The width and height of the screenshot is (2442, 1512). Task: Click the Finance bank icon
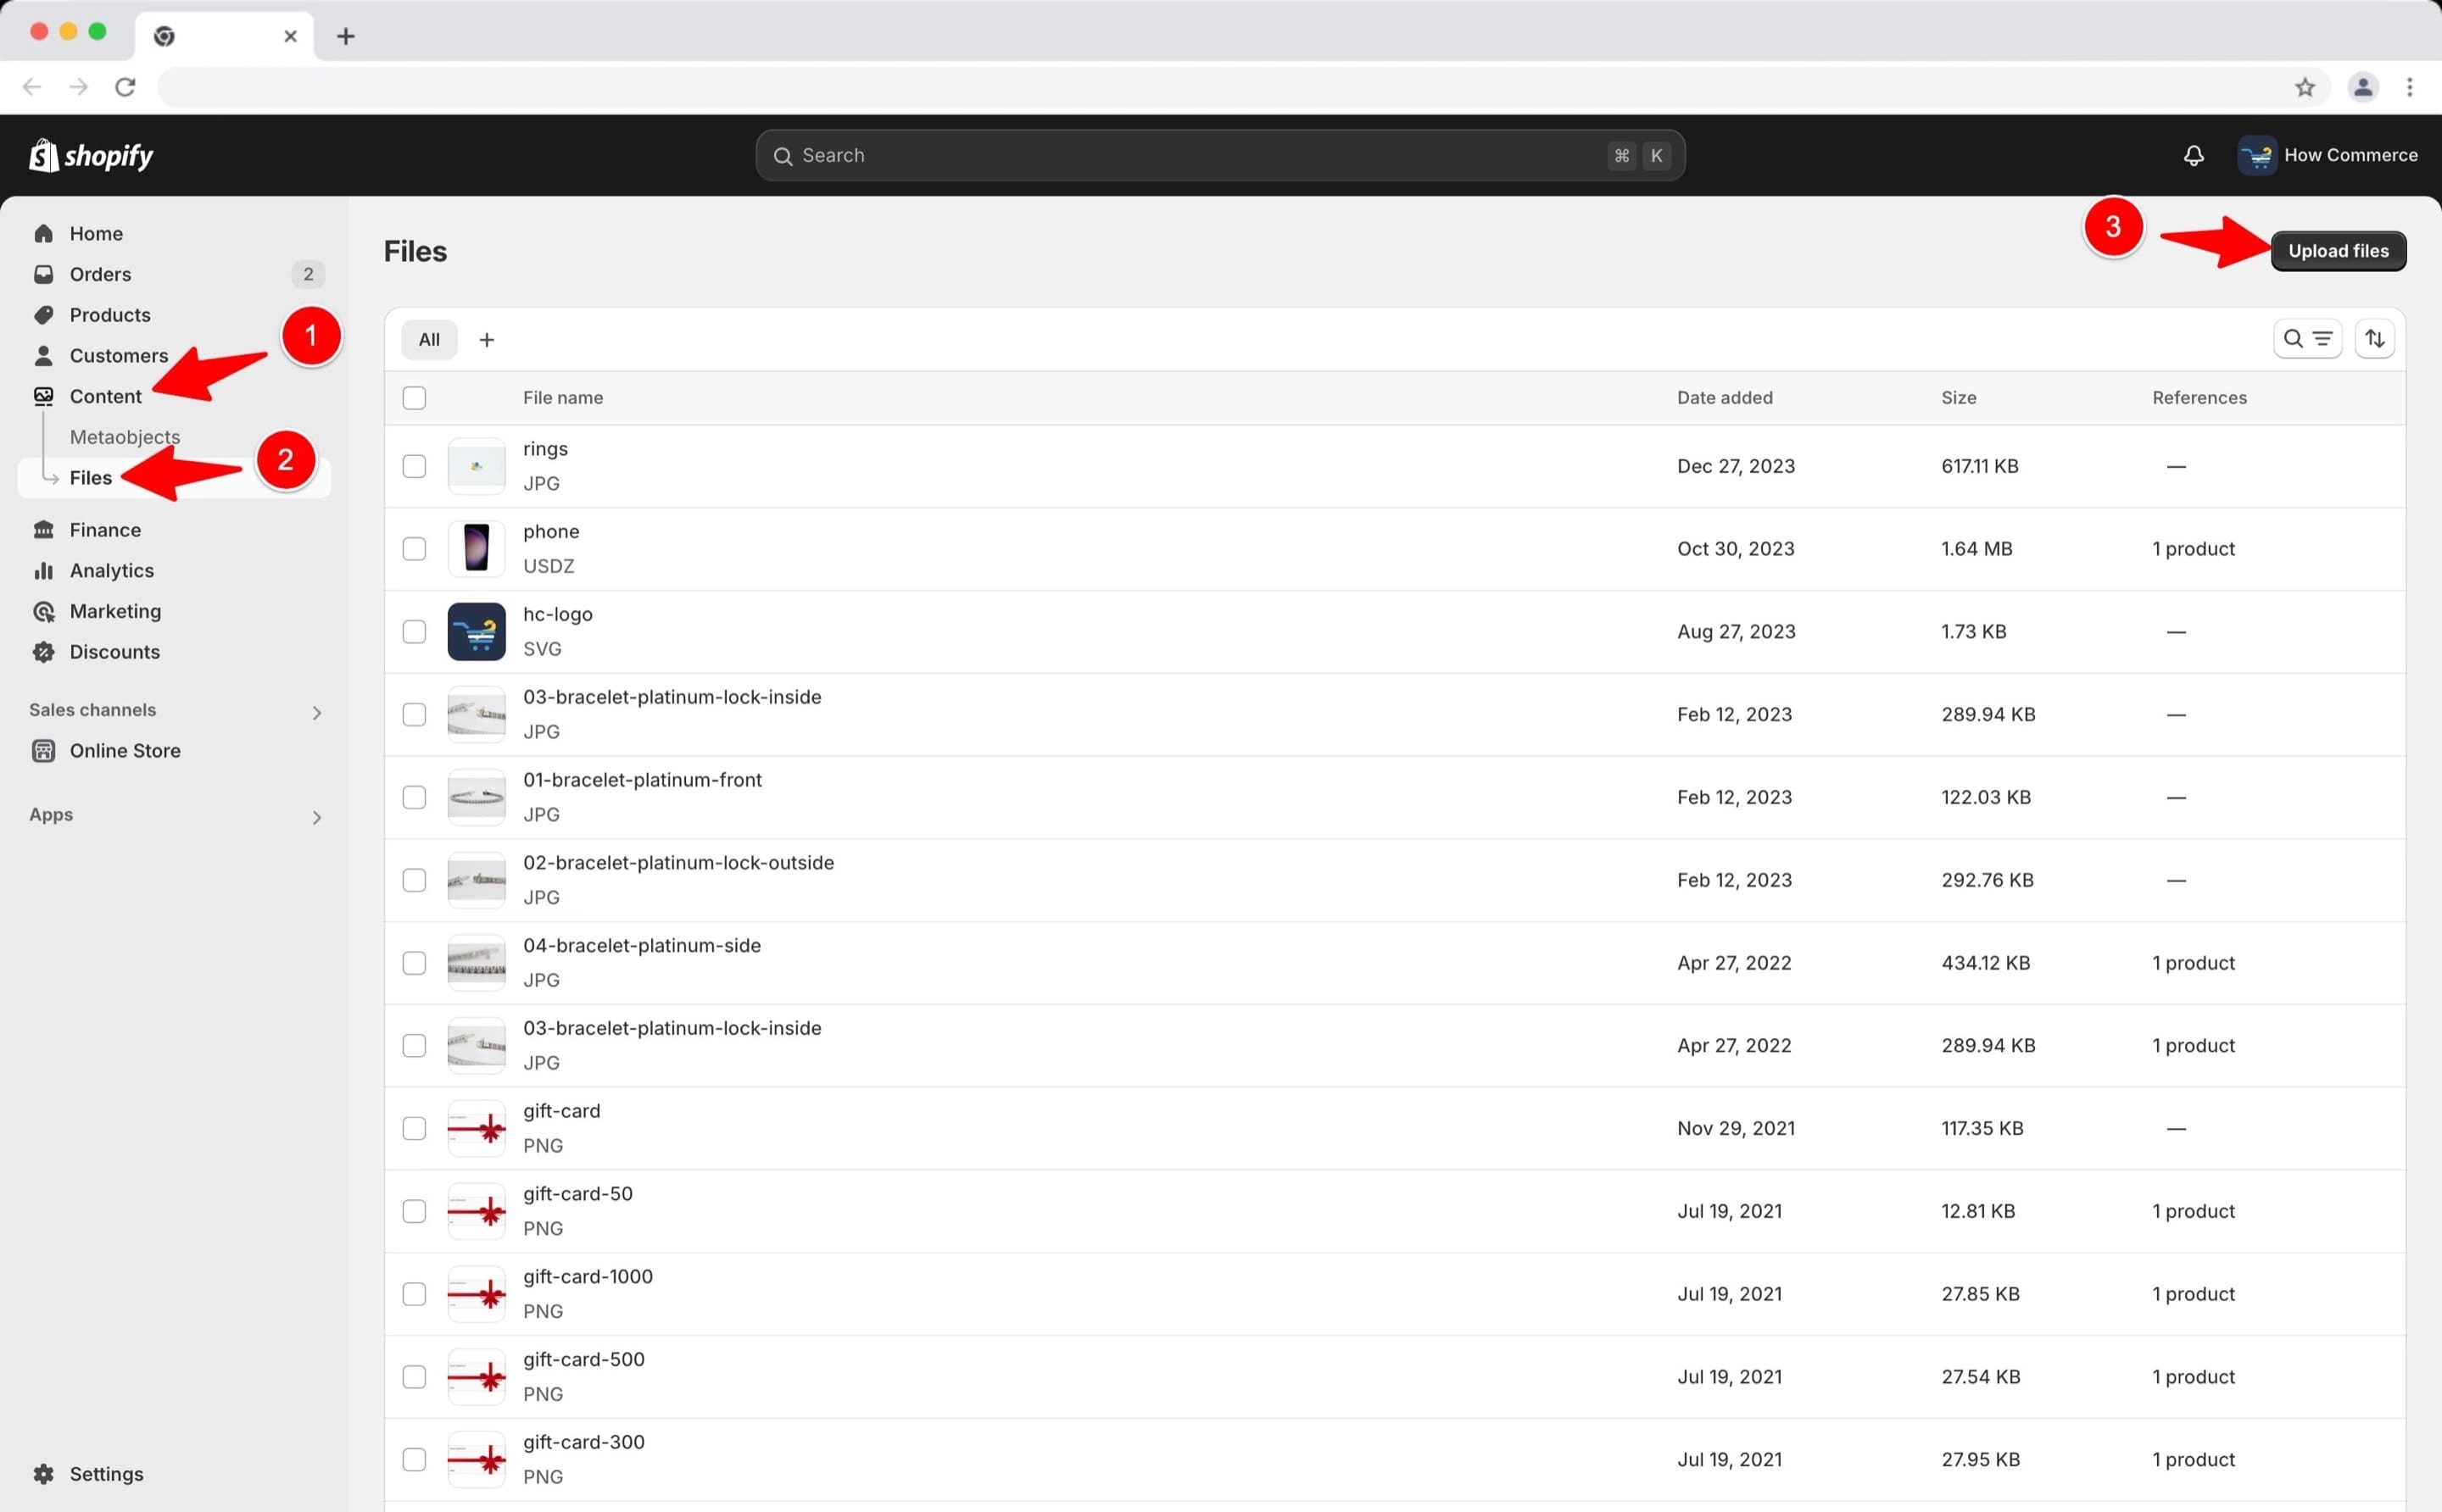click(x=43, y=530)
